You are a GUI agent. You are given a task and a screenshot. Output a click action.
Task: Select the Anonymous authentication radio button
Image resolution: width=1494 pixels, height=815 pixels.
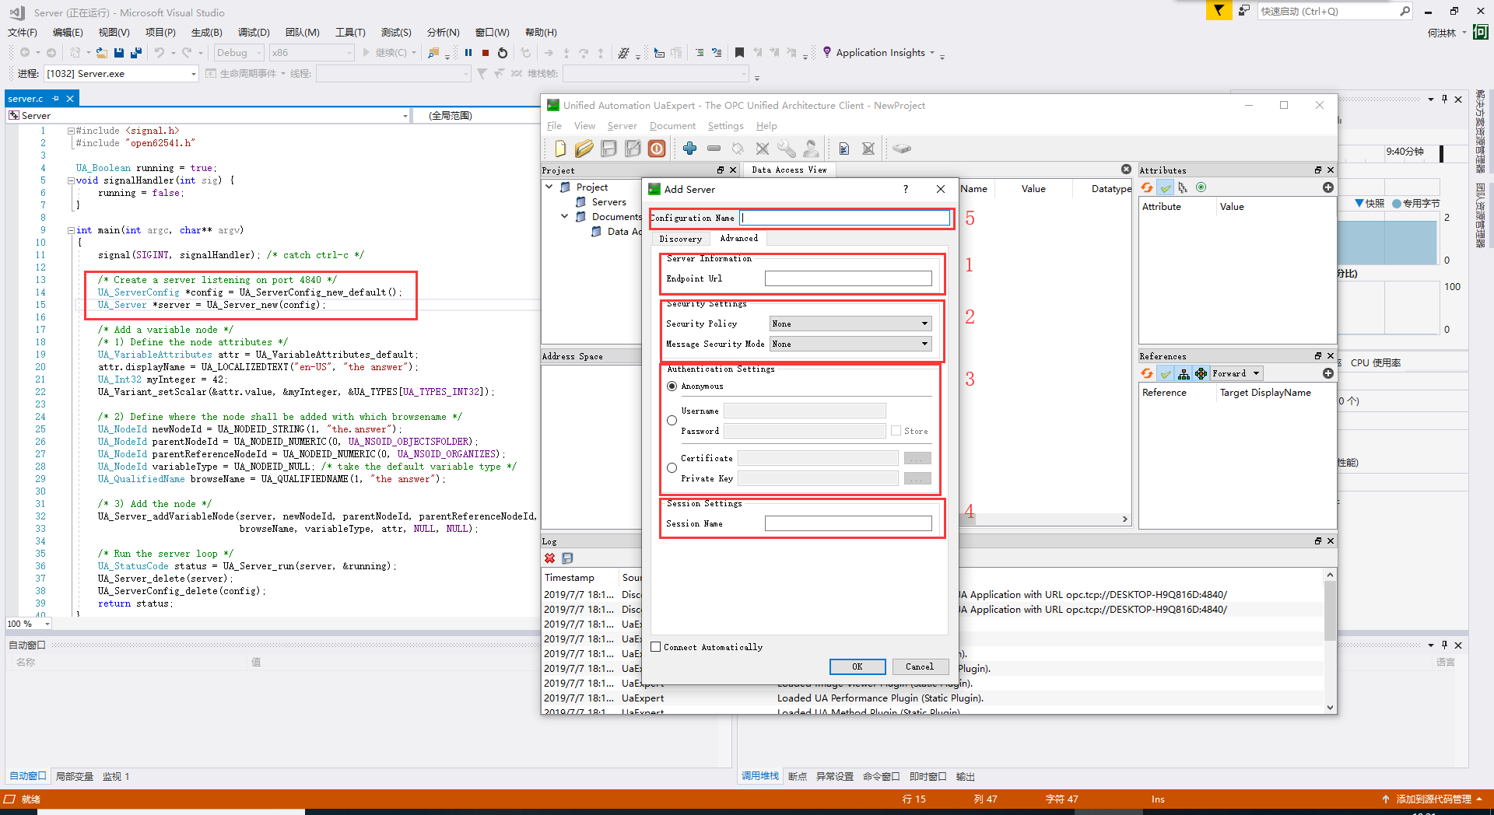click(672, 387)
